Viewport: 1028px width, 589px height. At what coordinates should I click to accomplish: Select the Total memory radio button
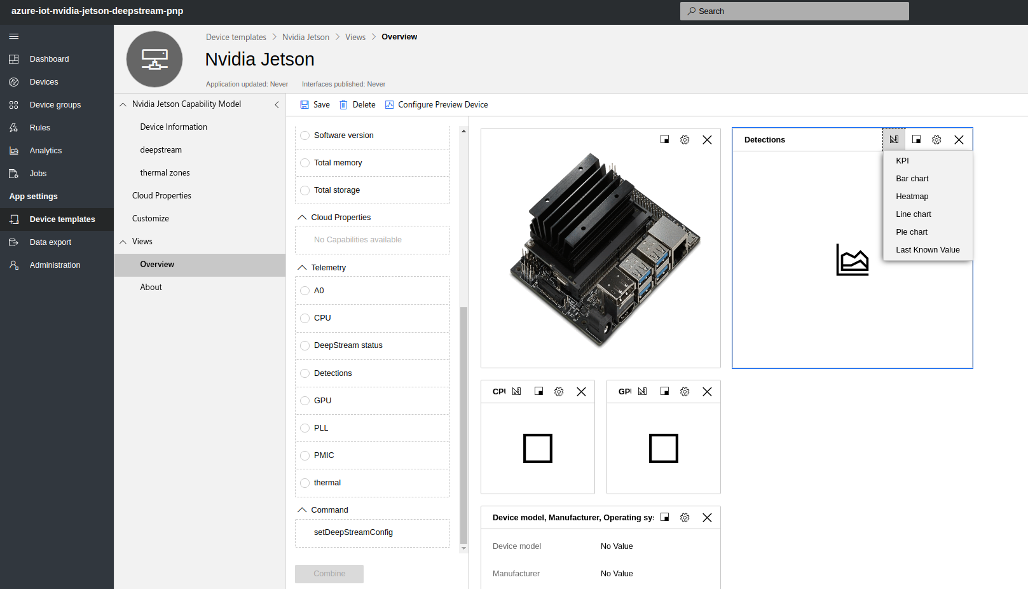pyautogui.click(x=305, y=163)
